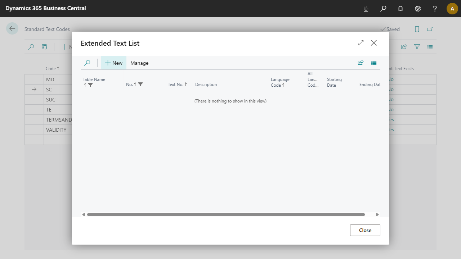Open the share icon in dialog toolbar

361,63
